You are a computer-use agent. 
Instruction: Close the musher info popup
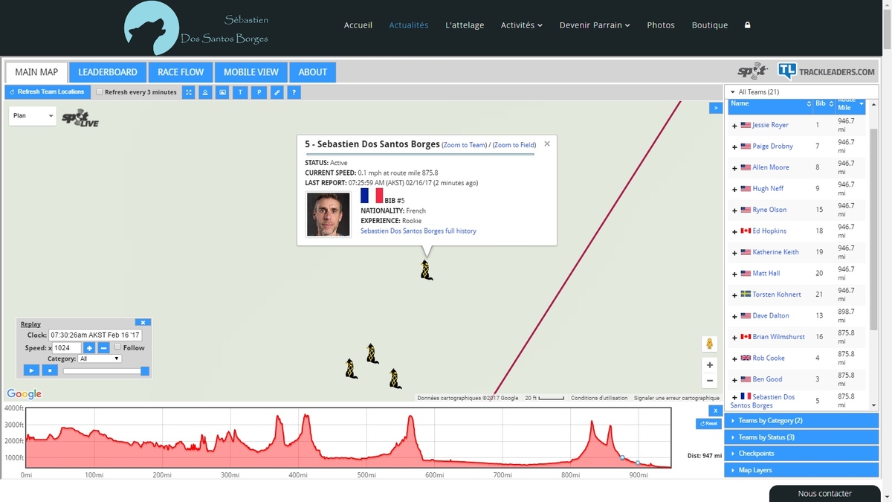[x=547, y=144]
